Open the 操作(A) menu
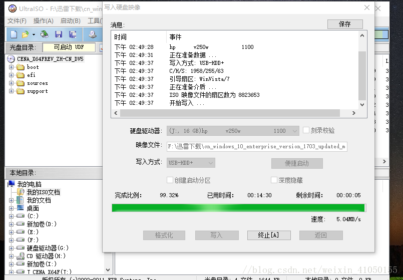 [x=43, y=21]
